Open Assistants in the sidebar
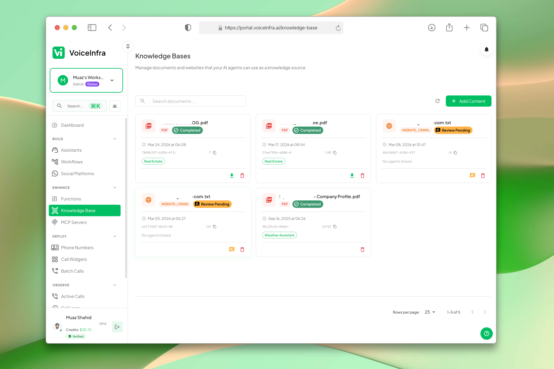The height and width of the screenshot is (369, 554). [x=85, y=150]
